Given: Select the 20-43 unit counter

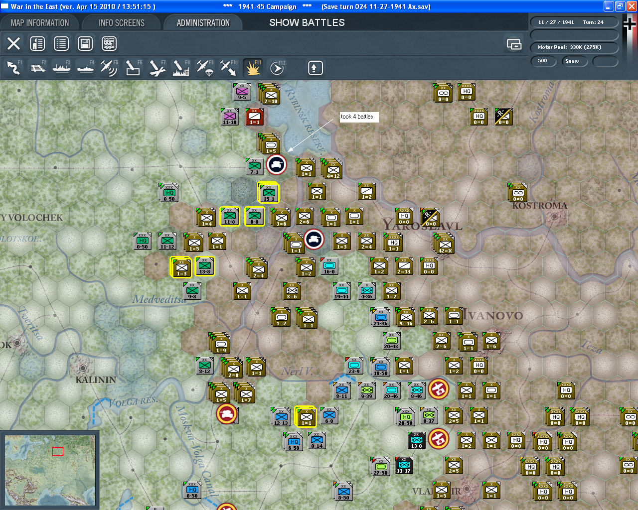Looking at the screenshot, I should 392,341.
